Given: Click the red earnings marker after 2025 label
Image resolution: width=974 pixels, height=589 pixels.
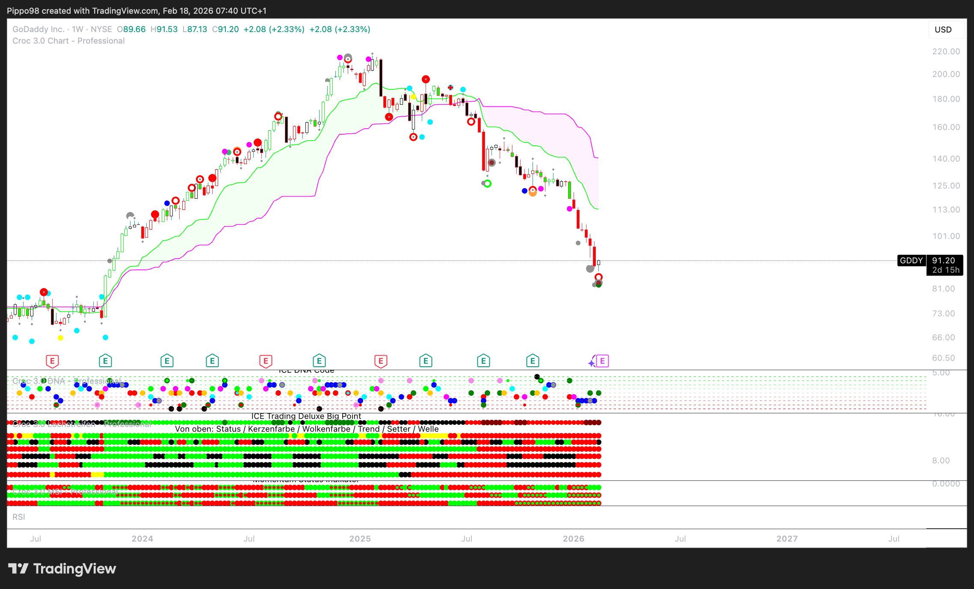Looking at the screenshot, I should pos(381,361).
